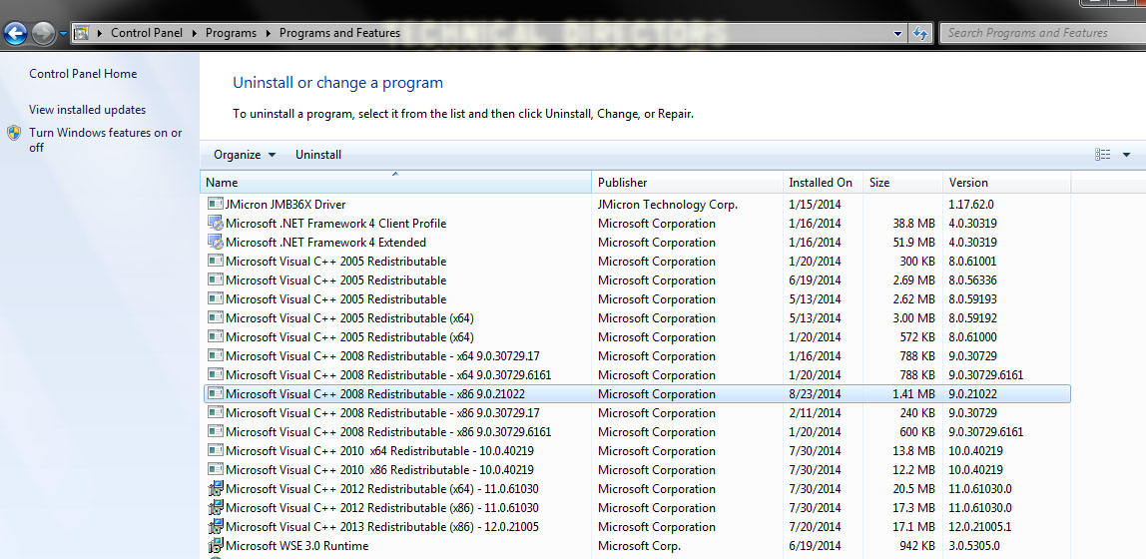Click the Microsoft WSE 3.0 Runtime icon

pos(215,546)
